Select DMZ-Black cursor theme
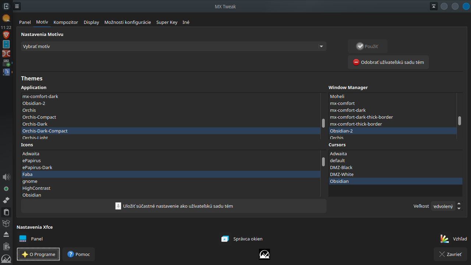471x265 pixels. [396, 167]
